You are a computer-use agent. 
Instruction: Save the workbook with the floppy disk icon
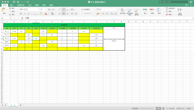tap(18, 2)
